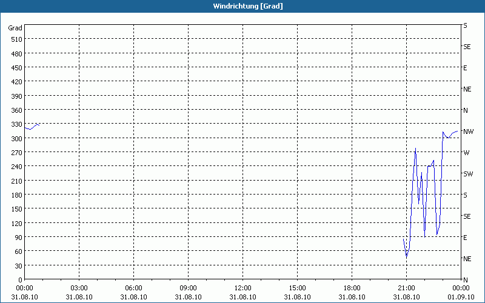Select the x-axis time "09:00"
The height and width of the screenshot is (303, 485).
coord(188,288)
